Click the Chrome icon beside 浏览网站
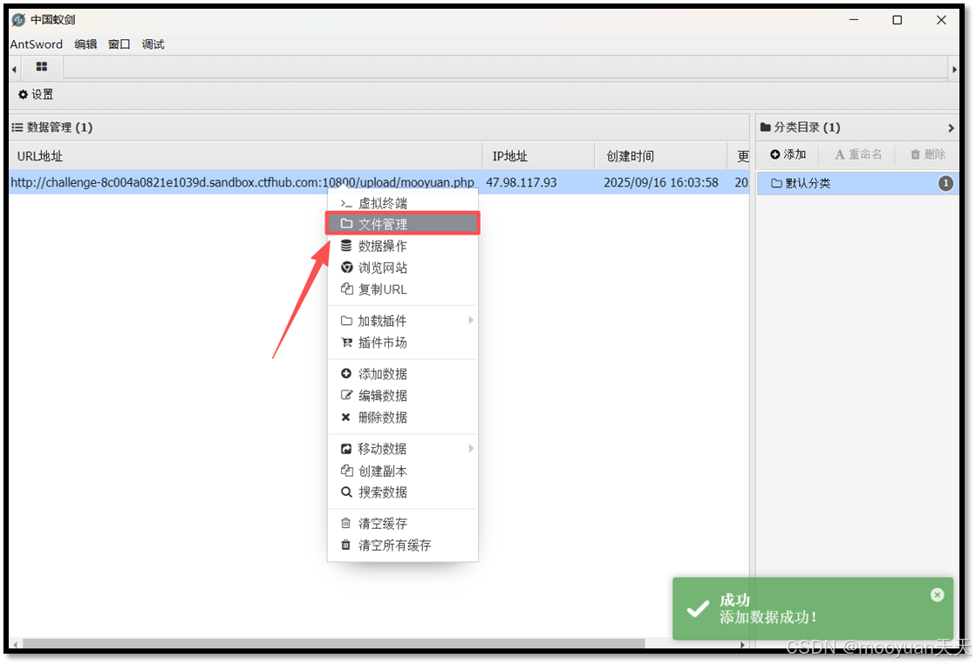Screen dimensions: 976x665 tap(347, 268)
